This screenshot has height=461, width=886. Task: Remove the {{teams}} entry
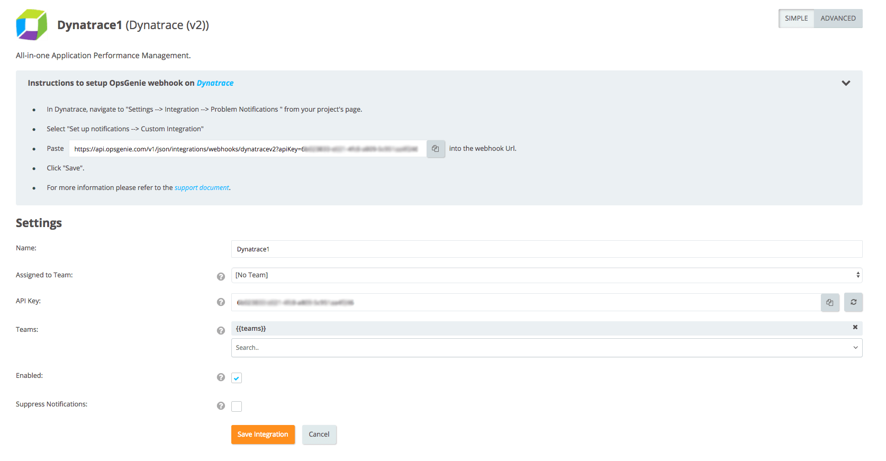point(855,328)
